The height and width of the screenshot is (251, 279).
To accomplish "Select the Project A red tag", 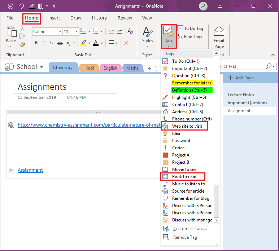I will point(187,155).
